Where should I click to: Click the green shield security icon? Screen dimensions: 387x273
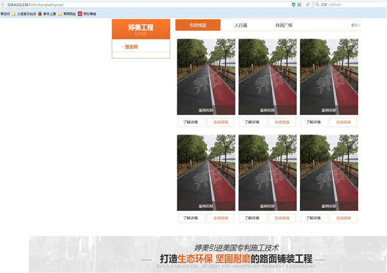[x=294, y=5]
